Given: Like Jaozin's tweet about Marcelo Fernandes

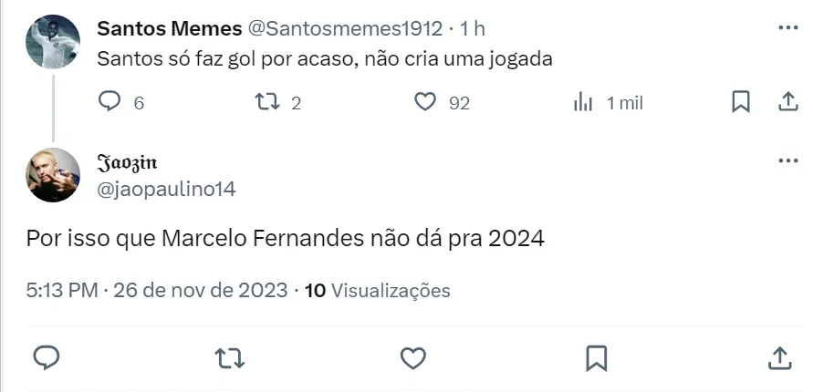Looking at the screenshot, I should pos(413,357).
